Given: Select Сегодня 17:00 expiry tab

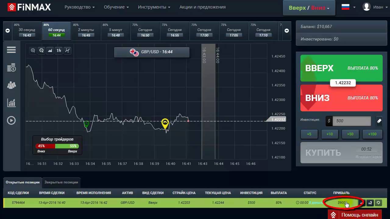Looking at the screenshot, I should [x=204, y=31].
